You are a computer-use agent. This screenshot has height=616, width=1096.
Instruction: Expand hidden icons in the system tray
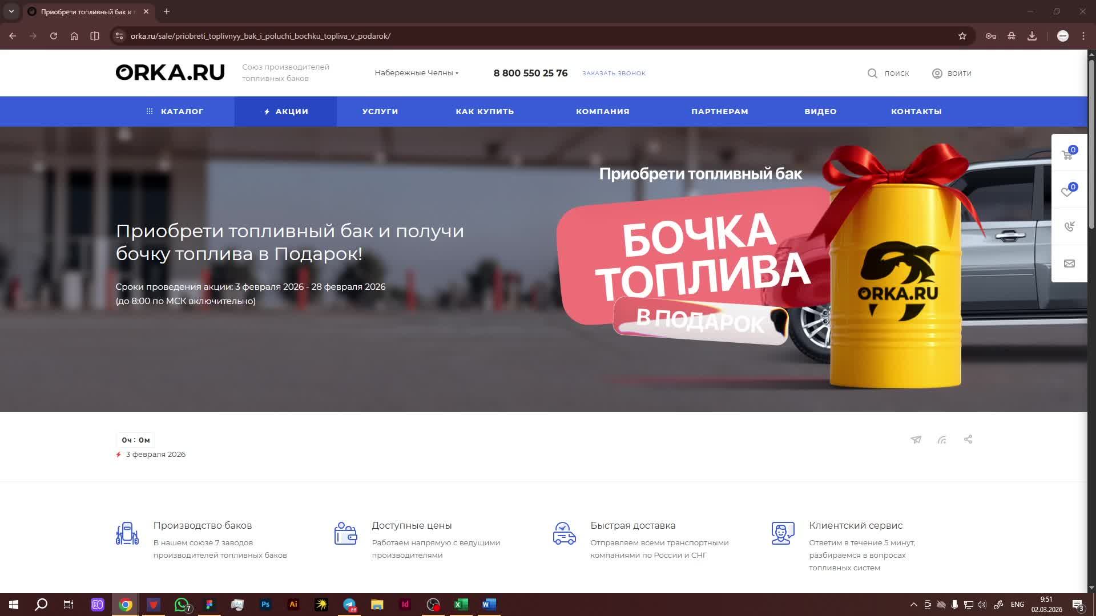[x=913, y=604]
